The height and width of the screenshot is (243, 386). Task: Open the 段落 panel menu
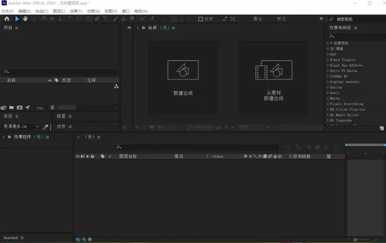(70, 116)
